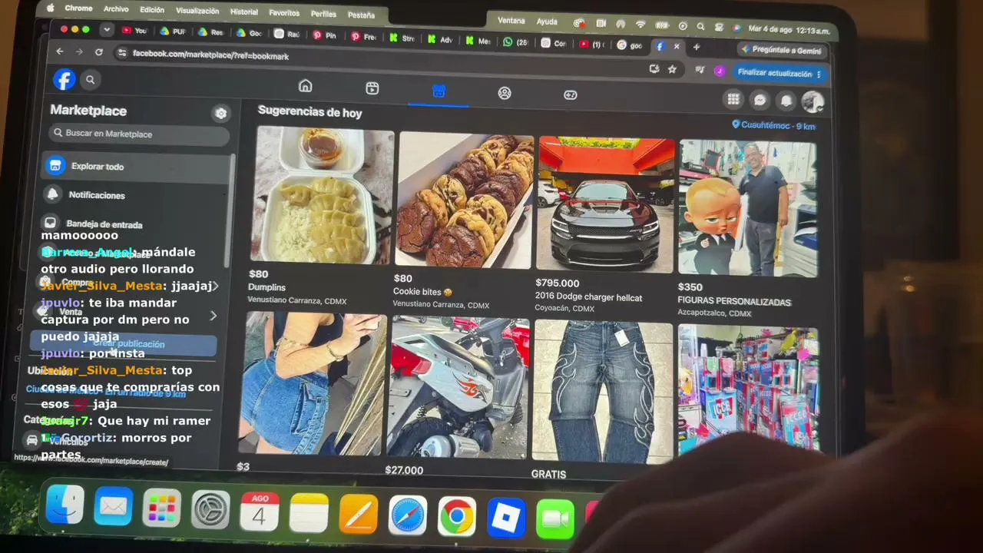Viewport: 983px width, 553px height.
Task: Open the Facebook menu grid icon
Action: 733,99
